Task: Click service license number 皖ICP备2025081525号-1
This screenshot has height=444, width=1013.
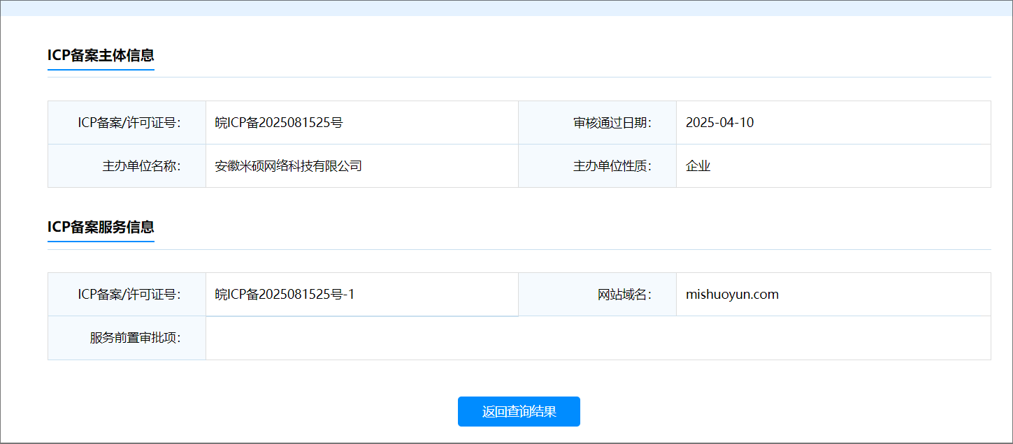Action: 285,295
